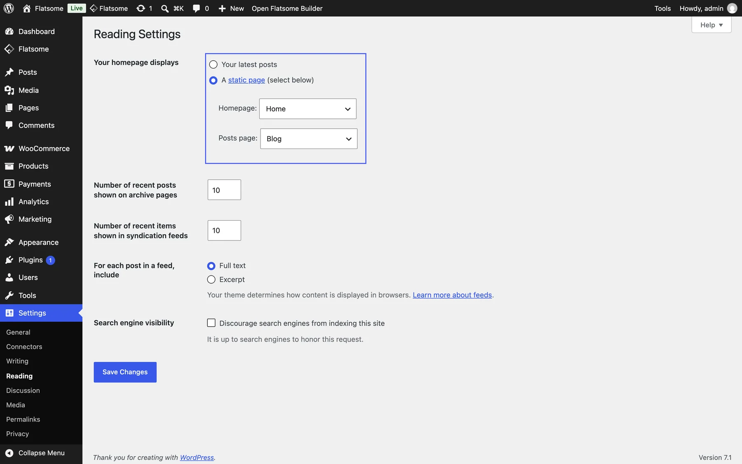Image resolution: width=742 pixels, height=464 pixels.
Task: Open Tools wrench icon in sidebar
Action: 9,295
